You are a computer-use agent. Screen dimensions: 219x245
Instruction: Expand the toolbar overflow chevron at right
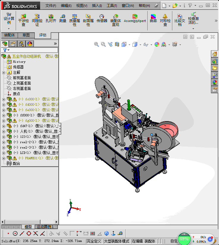pyautogui.click(x=216, y=21)
